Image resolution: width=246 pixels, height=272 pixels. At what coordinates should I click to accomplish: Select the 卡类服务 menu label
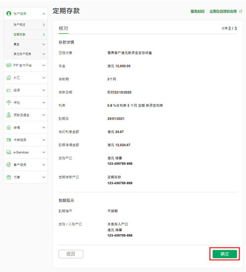(20, 140)
